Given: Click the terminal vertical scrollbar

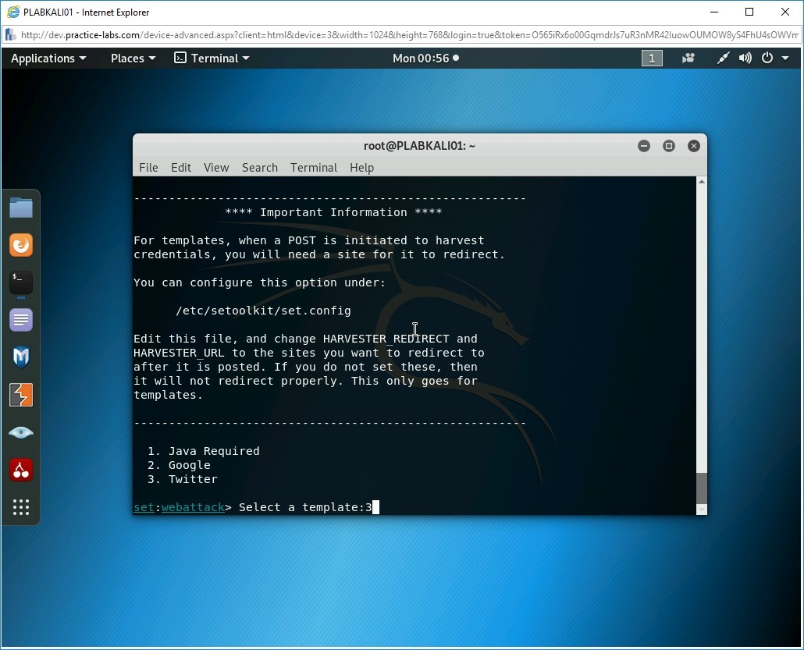Looking at the screenshot, I should [x=701, y=488].
